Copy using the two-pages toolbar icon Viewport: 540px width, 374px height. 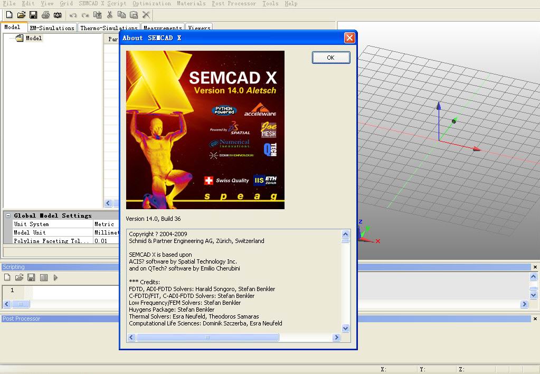[121, 15]
